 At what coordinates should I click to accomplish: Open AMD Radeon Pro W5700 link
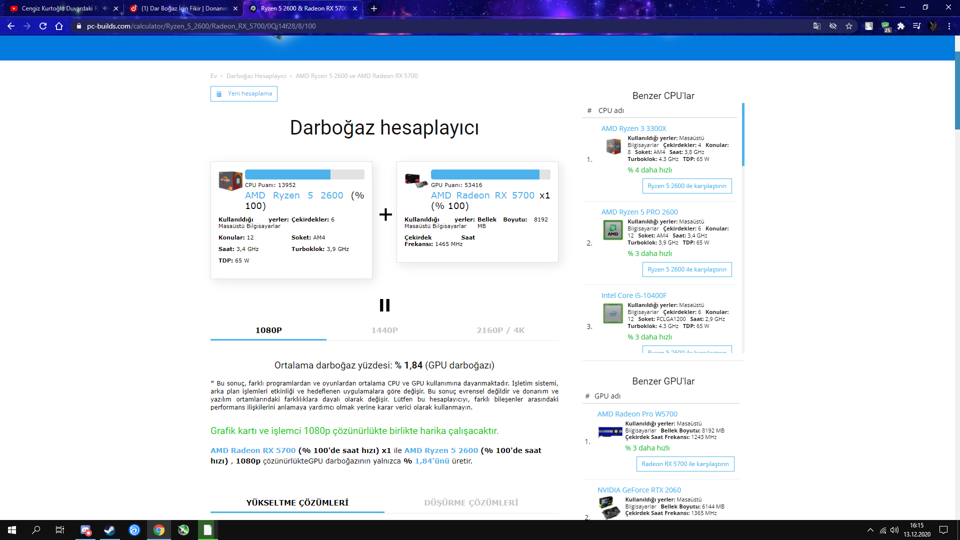tap(637, 414)
